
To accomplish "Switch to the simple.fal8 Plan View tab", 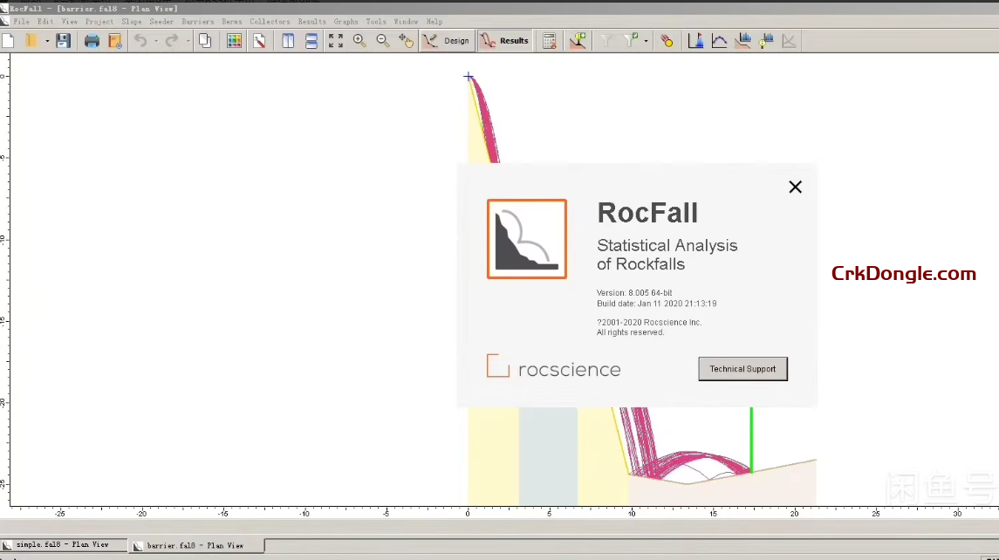I will tap(61, 544).
